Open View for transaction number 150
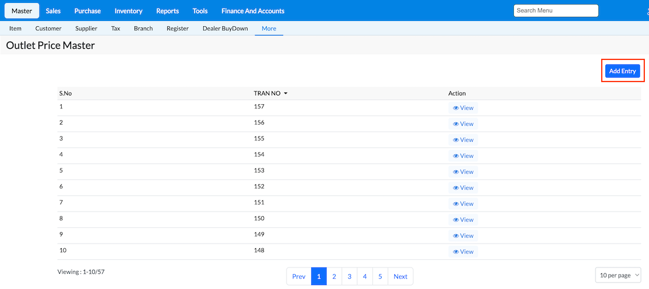The width and height of the screenshot is (649, 289). (x=463, y=220)
